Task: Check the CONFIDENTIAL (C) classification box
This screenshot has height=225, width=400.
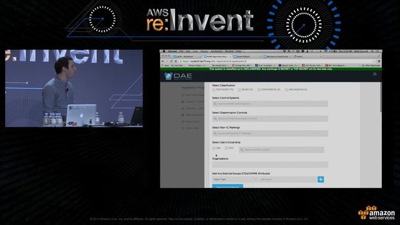Action: tap(259, 90)
